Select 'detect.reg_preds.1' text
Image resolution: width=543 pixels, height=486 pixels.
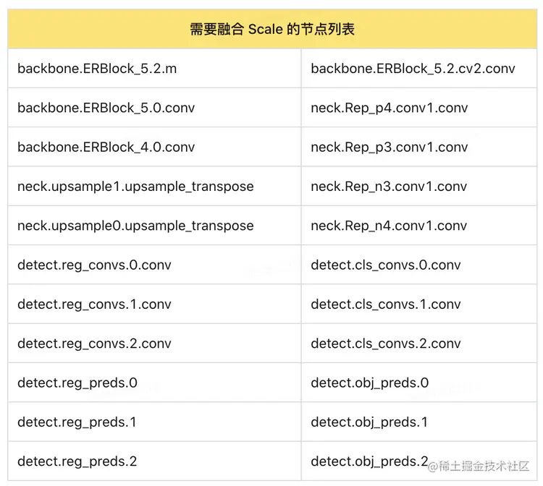tap(77, 422)
